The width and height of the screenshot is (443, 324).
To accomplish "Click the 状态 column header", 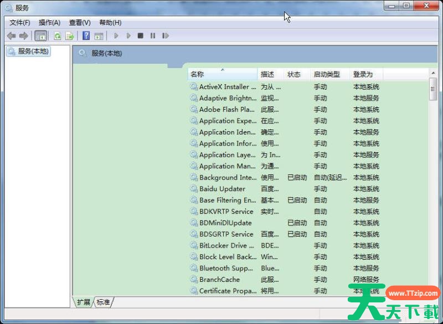I will tap(294, 74).
